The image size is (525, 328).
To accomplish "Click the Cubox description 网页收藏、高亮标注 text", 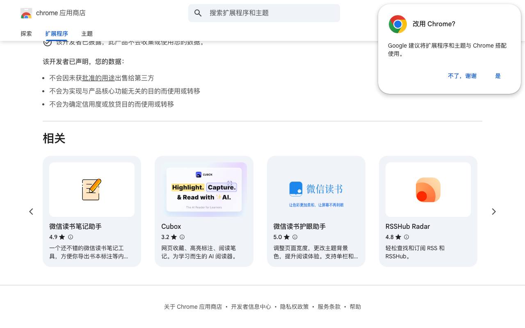I will pyautogui.click(x=199, y=252).
